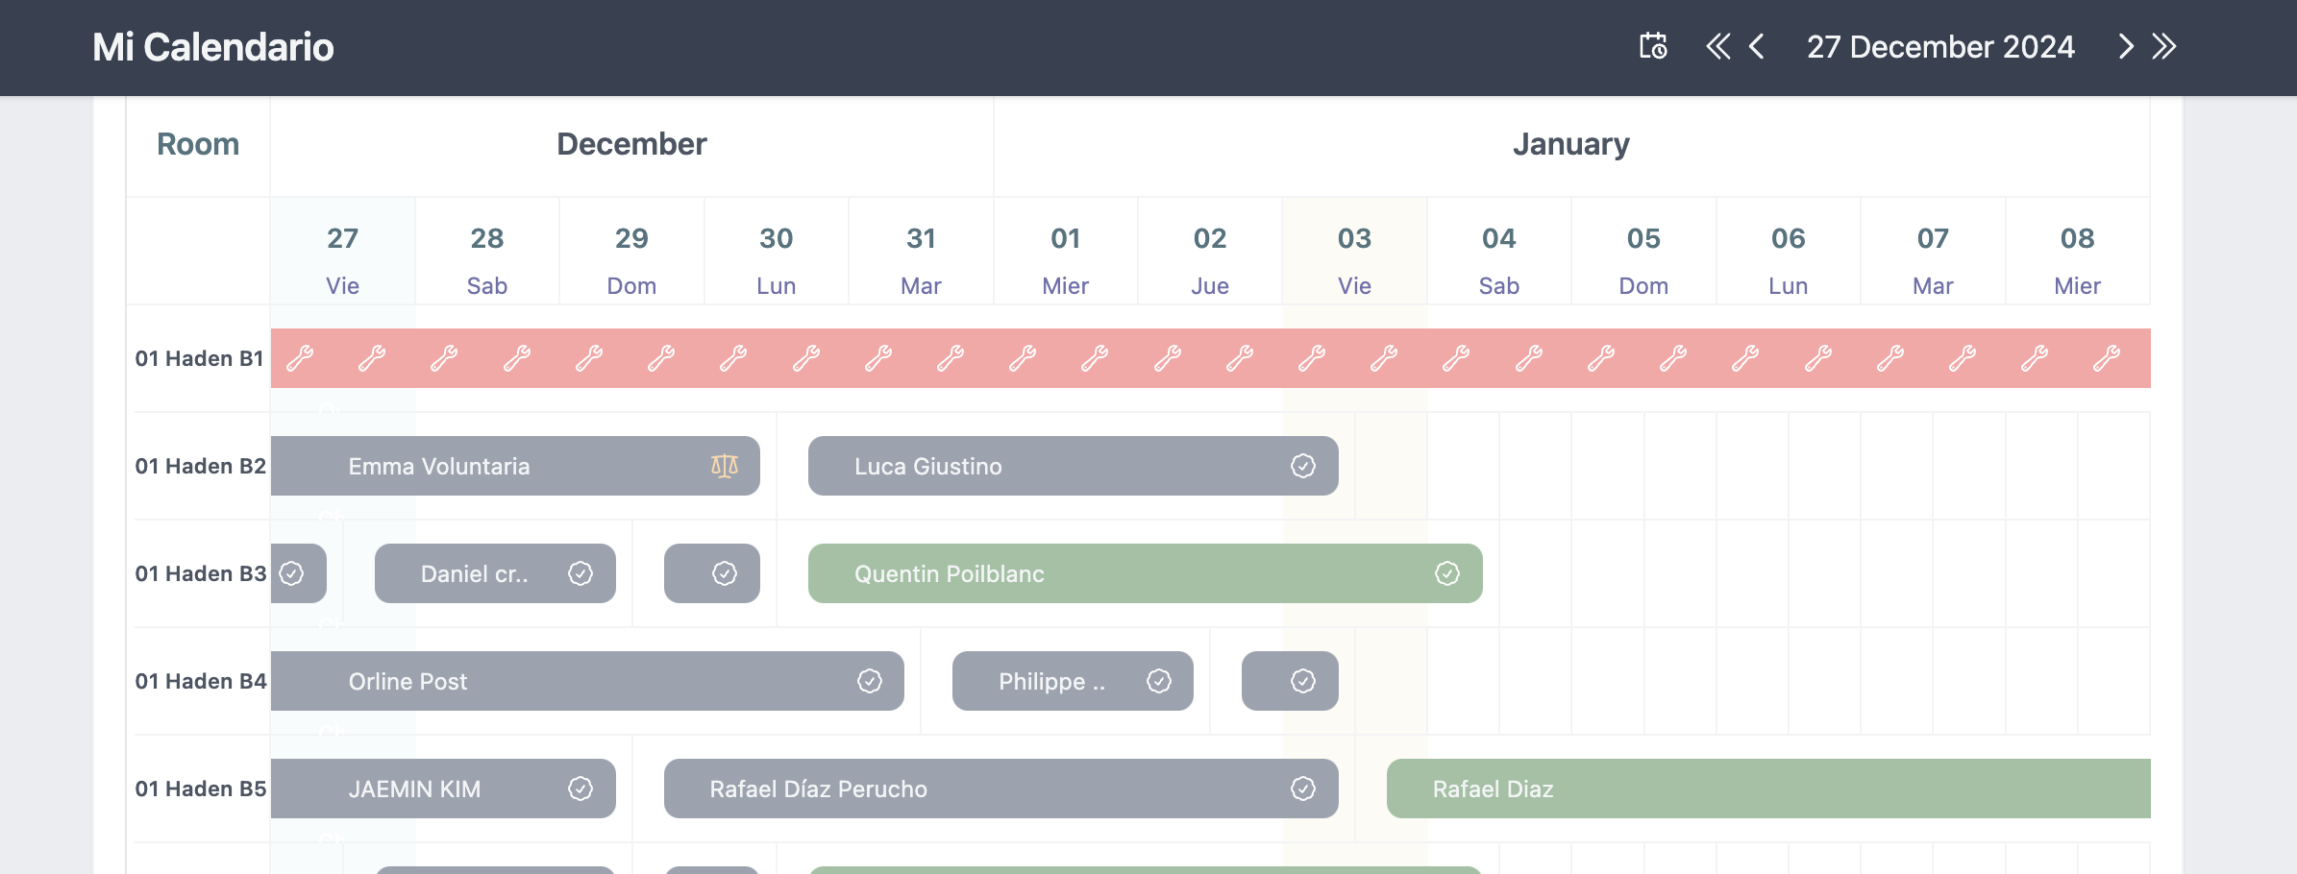Select the 27 Vie column header
This screenshot has height=874, width=2297.
point(342,259)
